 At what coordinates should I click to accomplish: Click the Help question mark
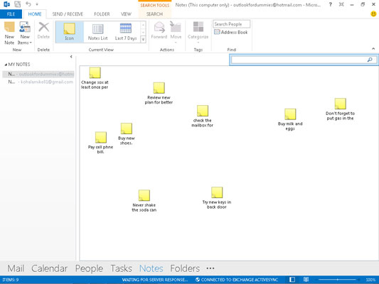pos(330,4)
